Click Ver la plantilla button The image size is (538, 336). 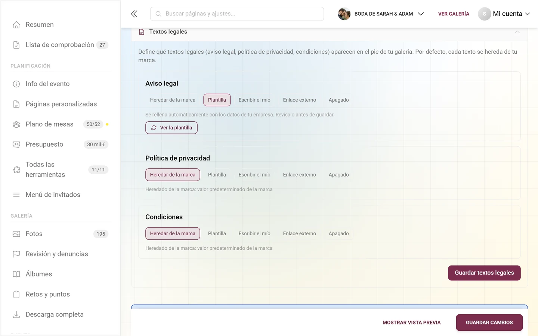[x=171, y=128]
